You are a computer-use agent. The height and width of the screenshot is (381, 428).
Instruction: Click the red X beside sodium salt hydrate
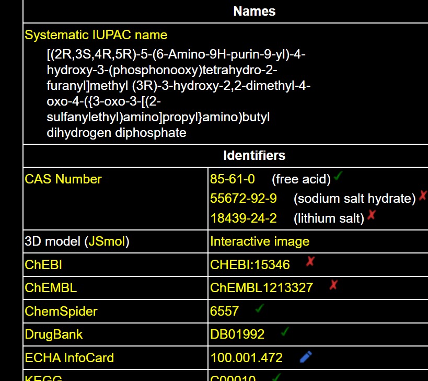(x=423, y=196)
